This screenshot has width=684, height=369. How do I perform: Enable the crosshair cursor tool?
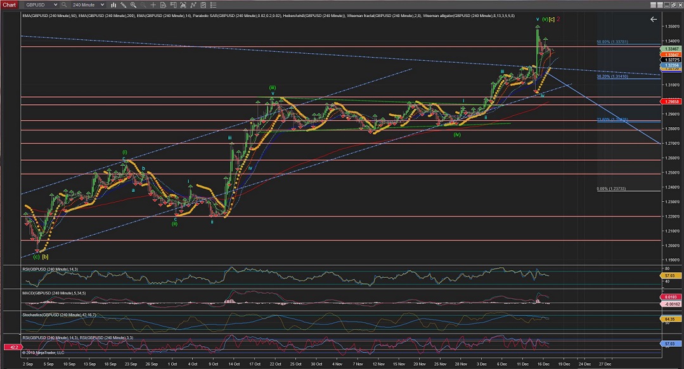click(153, 4)
